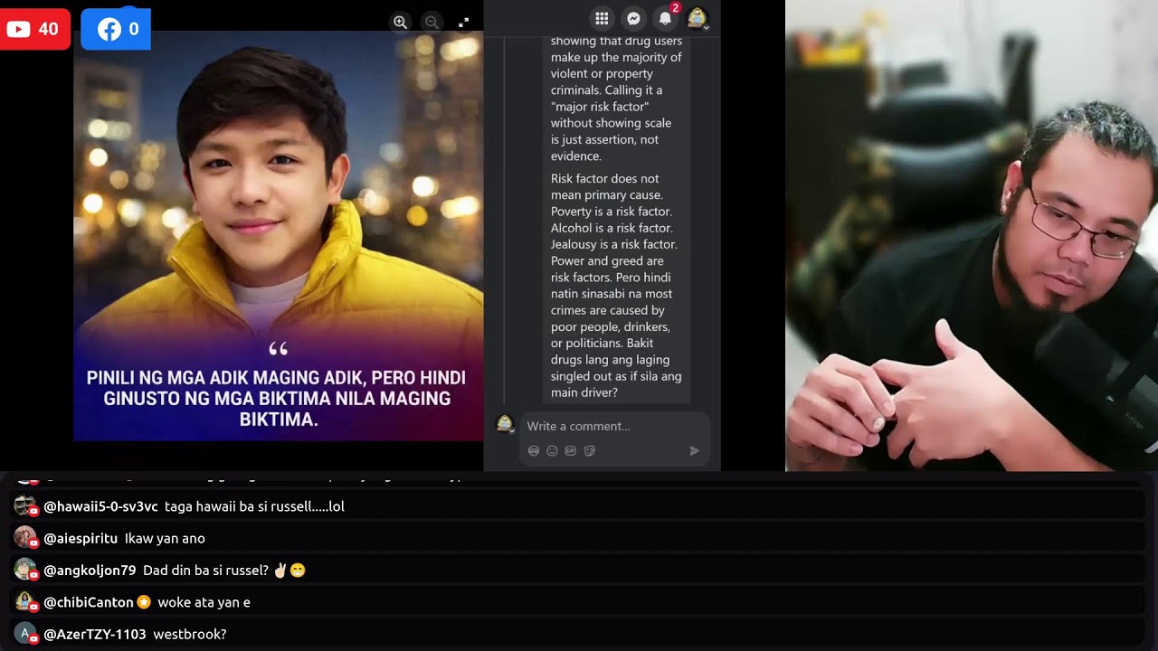1158x651 pixels.
Task: Click message 'Dad din ba si russel?'
Action: (x=205, y=571)
